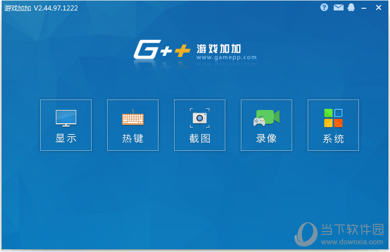Open the 显示 display settings tile
390x252 pixels.
[x=66, y=125]
